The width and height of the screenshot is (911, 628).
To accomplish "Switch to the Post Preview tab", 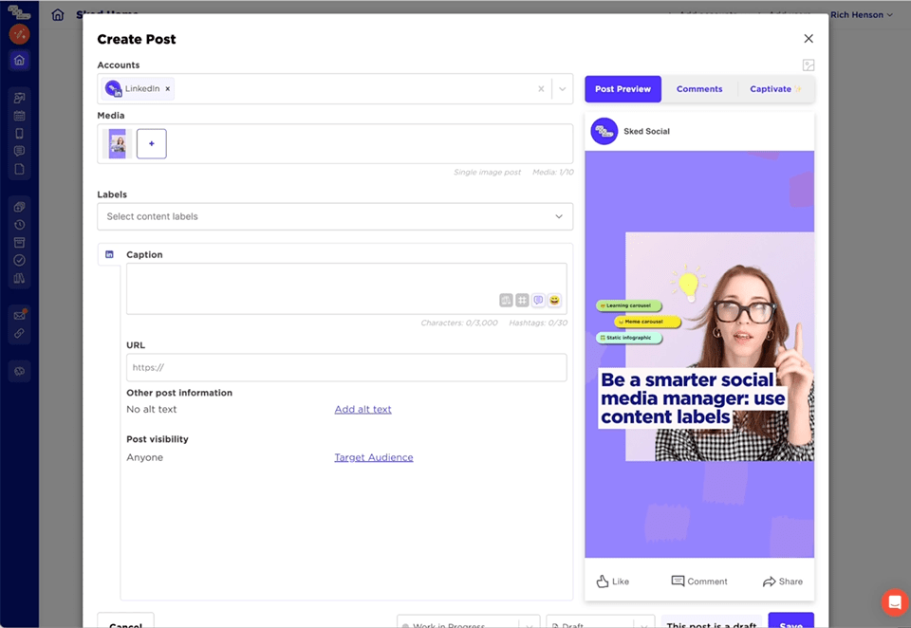I will pyautogui.click(x=623, y=89).
